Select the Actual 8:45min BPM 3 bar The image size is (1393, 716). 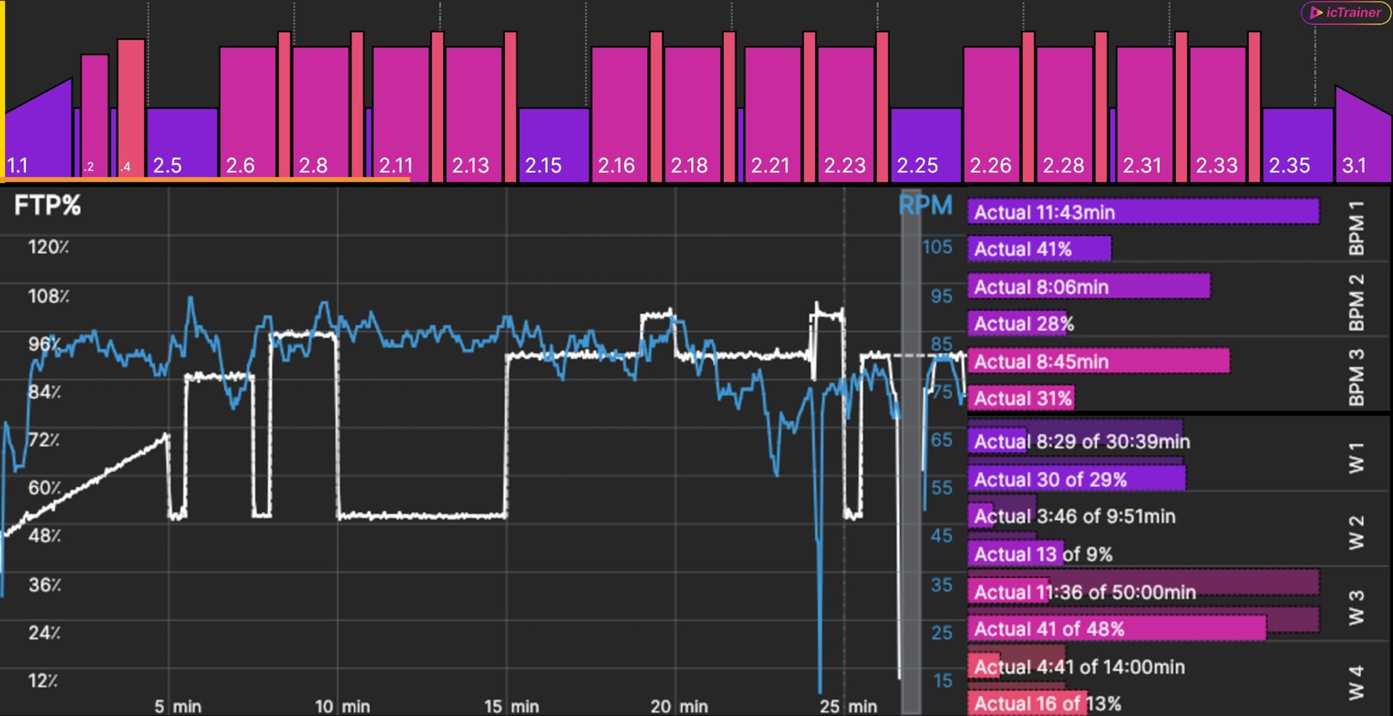1098,361
